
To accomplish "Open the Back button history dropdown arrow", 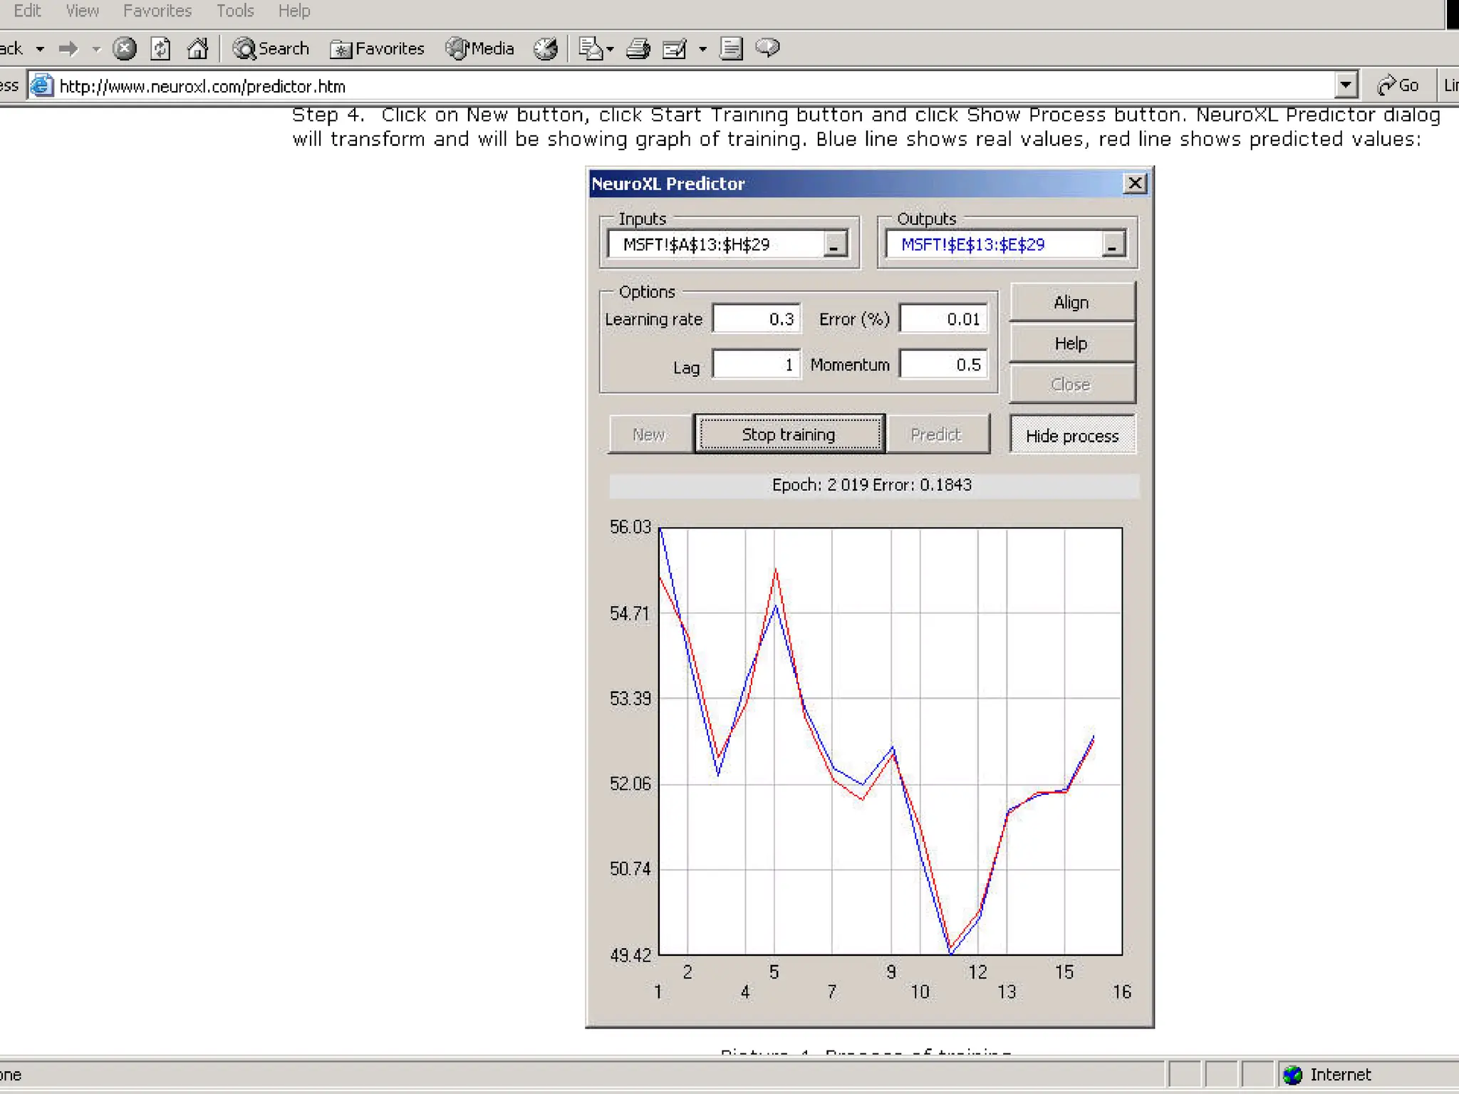I will [x=41, y=48].
